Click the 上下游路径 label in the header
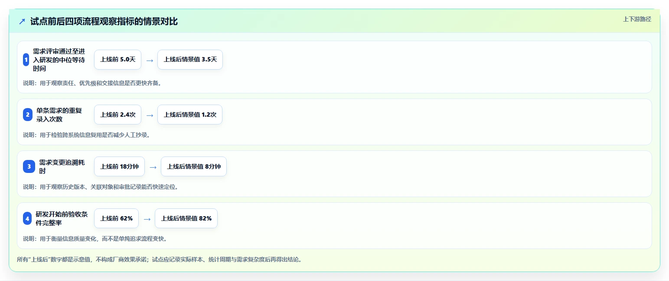This screenshot has width=669, height=281. pos(637,19)
